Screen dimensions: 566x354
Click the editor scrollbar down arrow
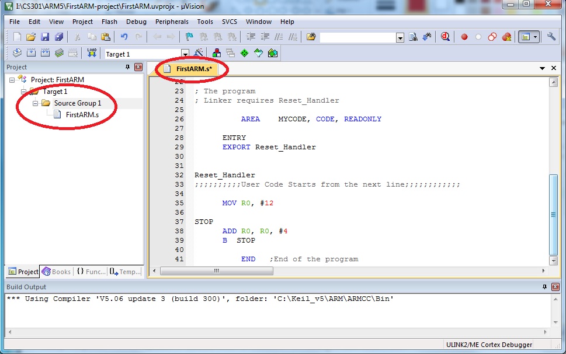click(553, 260)
